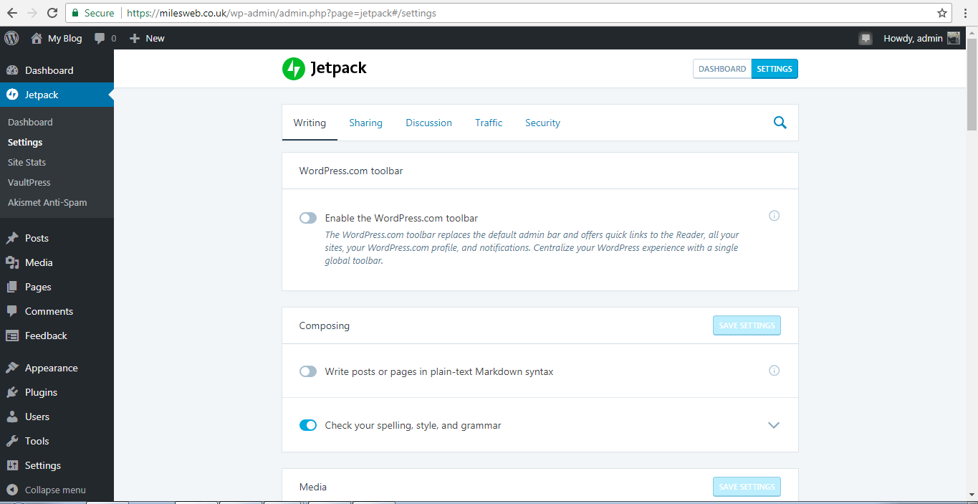Click the Posts pushpin icon
Viewport: 978px width, 504px height.
[12, 238]
